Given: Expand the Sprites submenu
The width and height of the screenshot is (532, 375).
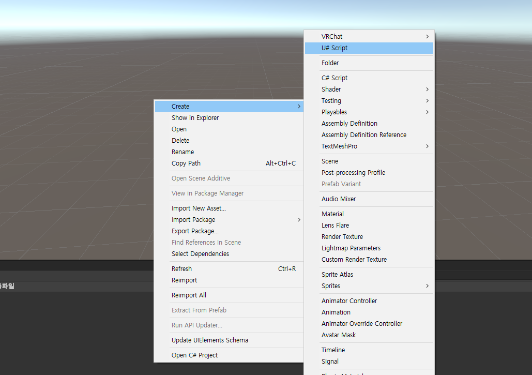Looking at the screenshot, I should 369,286.
